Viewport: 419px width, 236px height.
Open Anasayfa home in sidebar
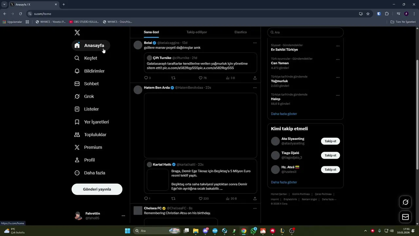(x=91, y=45)
